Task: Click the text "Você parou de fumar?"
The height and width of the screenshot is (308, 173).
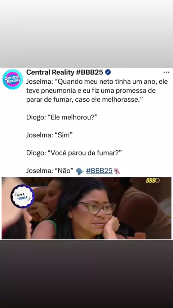Action: [x=86, y=153]
